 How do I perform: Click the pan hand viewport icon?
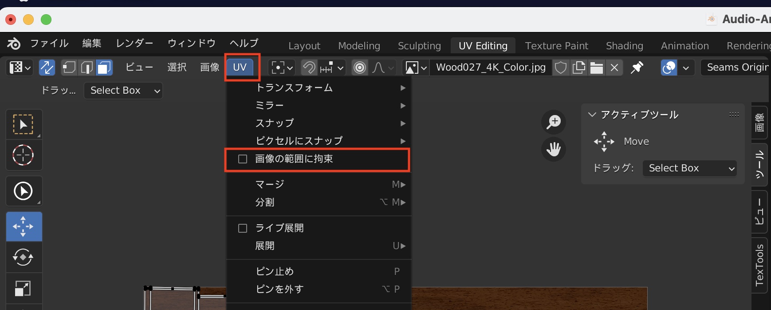click(553, 149)
